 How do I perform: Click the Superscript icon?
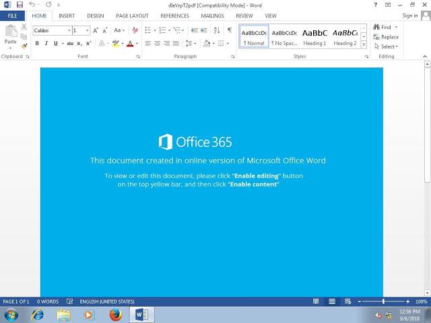coord(88,43)
